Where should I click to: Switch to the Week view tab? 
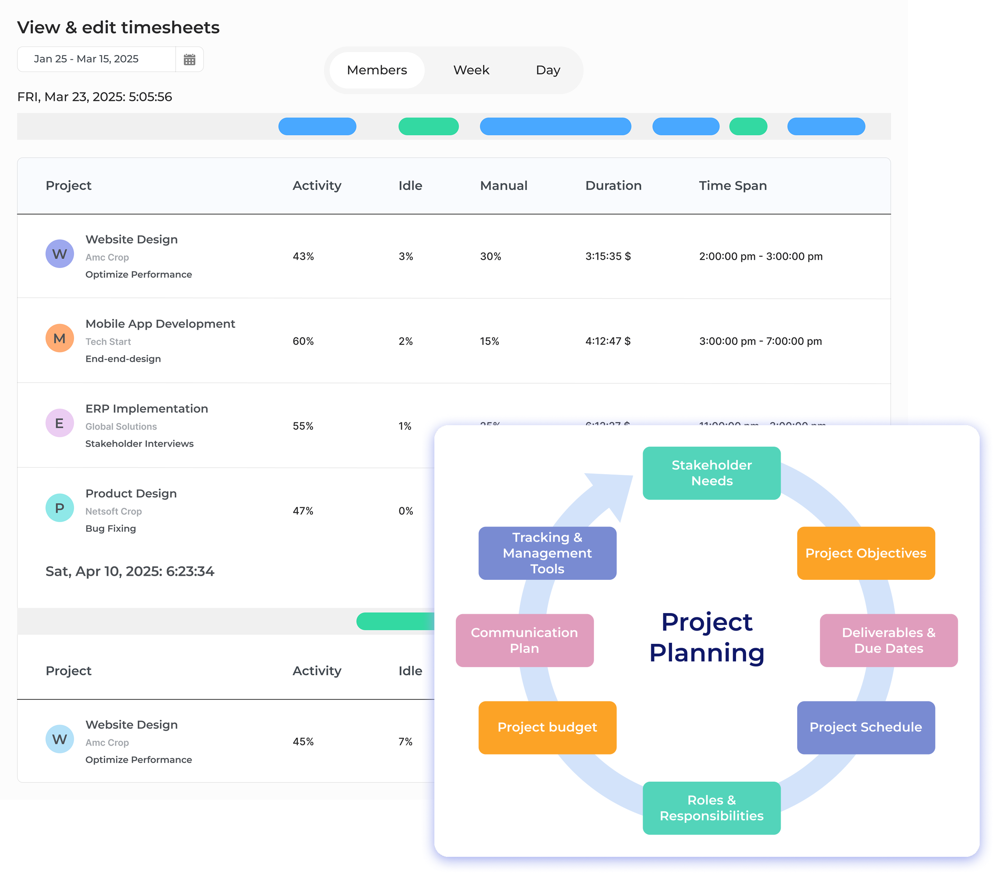tap(471, 70)
